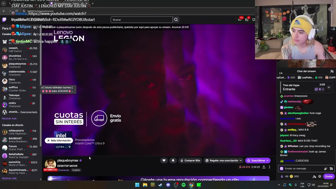The width and height of the screenshot is (336, 189).
Task: Open summit1g channel in sidebar
Action: tap(20, 164)
